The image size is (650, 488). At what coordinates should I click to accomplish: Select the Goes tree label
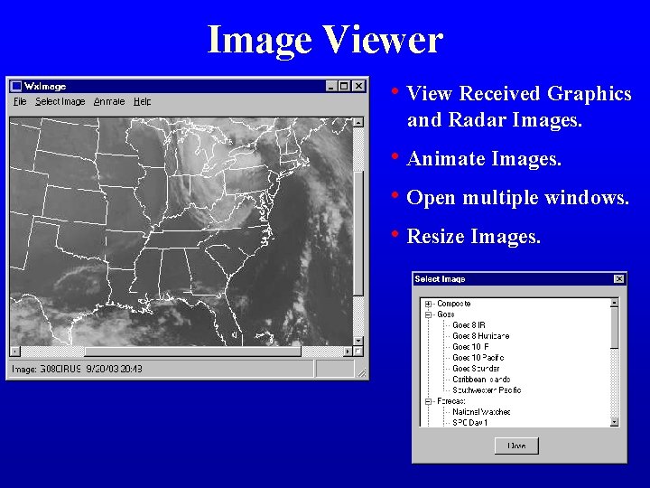pyautogui.click(x=446, y=314)
